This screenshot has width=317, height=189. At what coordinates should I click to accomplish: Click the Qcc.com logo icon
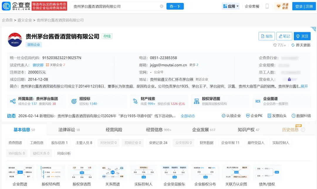click(6, 6)
